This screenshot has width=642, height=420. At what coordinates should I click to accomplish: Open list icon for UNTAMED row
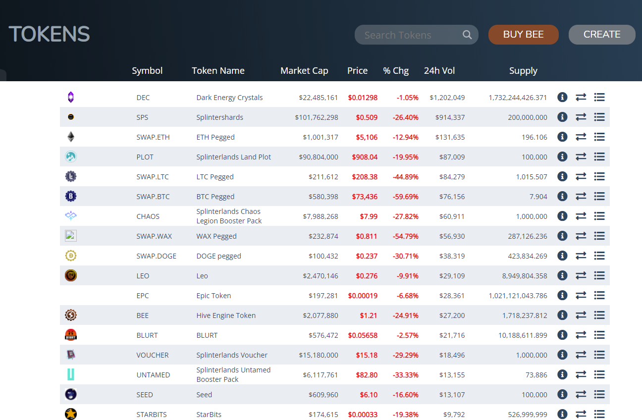point(599,374)
